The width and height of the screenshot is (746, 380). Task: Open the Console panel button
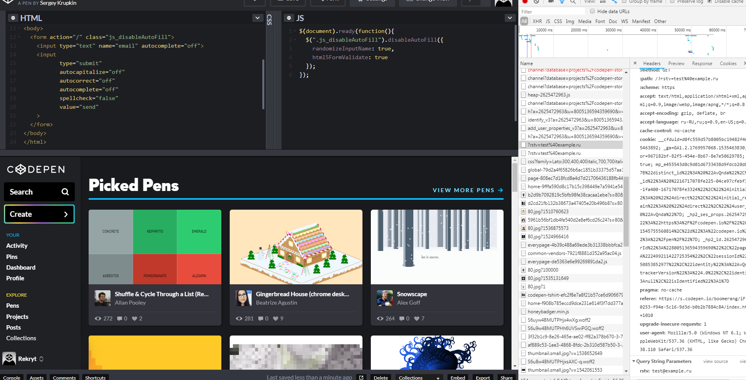click(12, 377)
